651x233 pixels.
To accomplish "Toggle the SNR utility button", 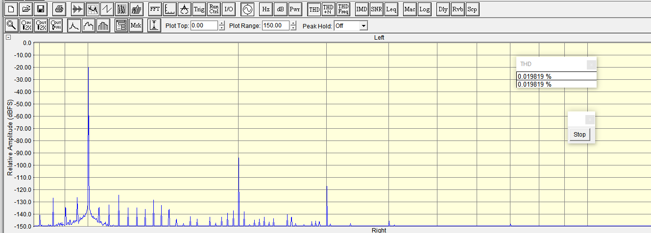I will (x=377, y=9).
